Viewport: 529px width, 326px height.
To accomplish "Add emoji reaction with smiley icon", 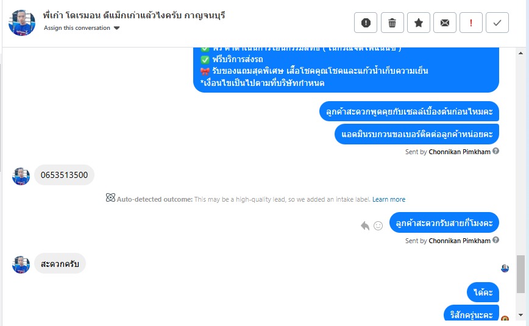I will (x=378, y=226).
